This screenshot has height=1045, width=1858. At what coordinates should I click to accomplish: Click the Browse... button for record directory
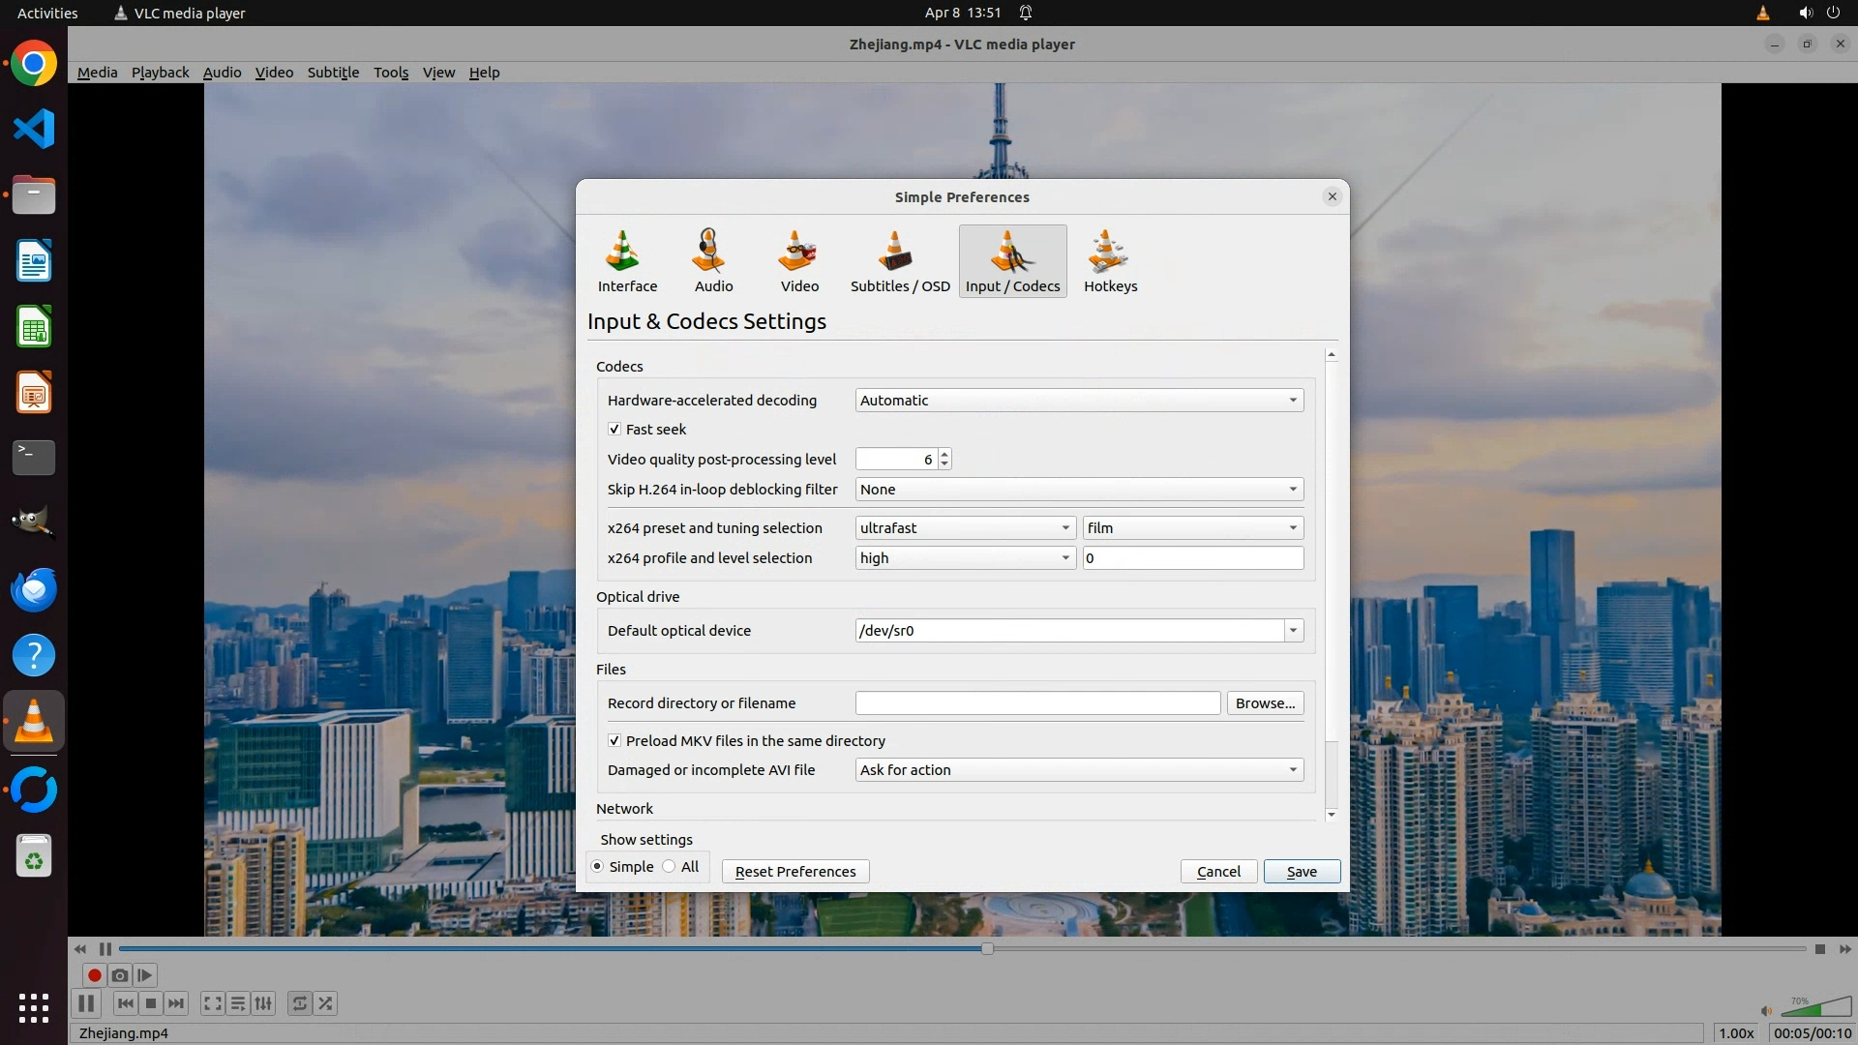(1265, 703)
